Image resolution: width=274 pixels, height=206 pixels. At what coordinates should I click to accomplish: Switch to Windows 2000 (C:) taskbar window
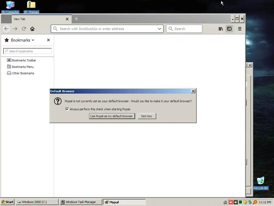[x=37, y=202]
